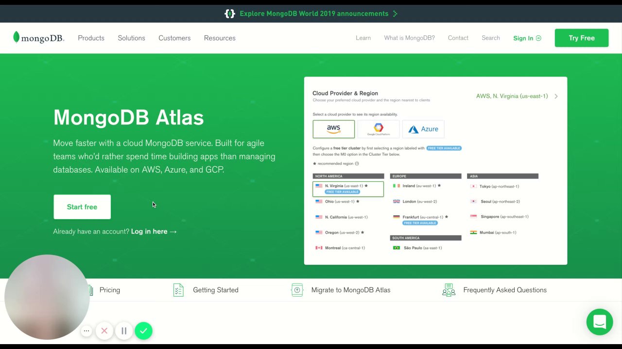Click the MongoDB leaf logo

(16, 37)
